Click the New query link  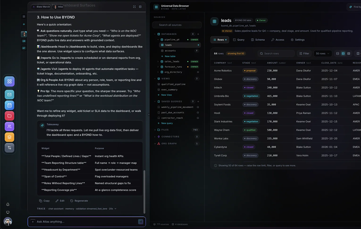pyautogui.click(x=165, y=123)
